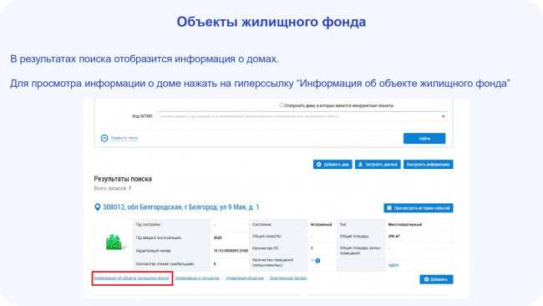Open the Код ОКТМО dropdown arrow
Image resolution: width=543 pixels, height=306 pixels.
pyautogui.click(x=443, y=116)
